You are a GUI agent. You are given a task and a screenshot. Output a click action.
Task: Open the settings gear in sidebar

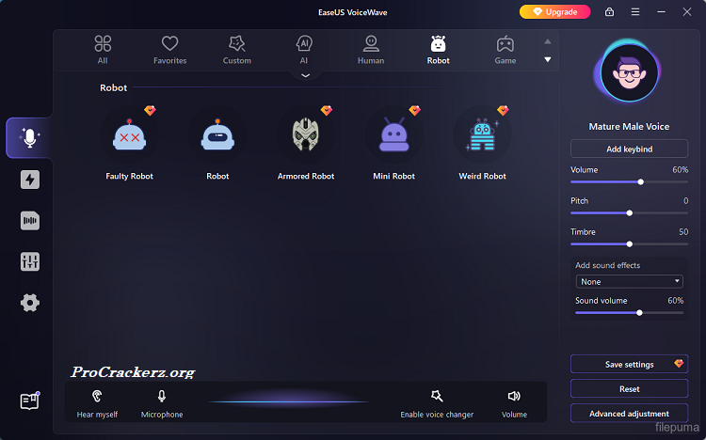(x=30, y=302)
